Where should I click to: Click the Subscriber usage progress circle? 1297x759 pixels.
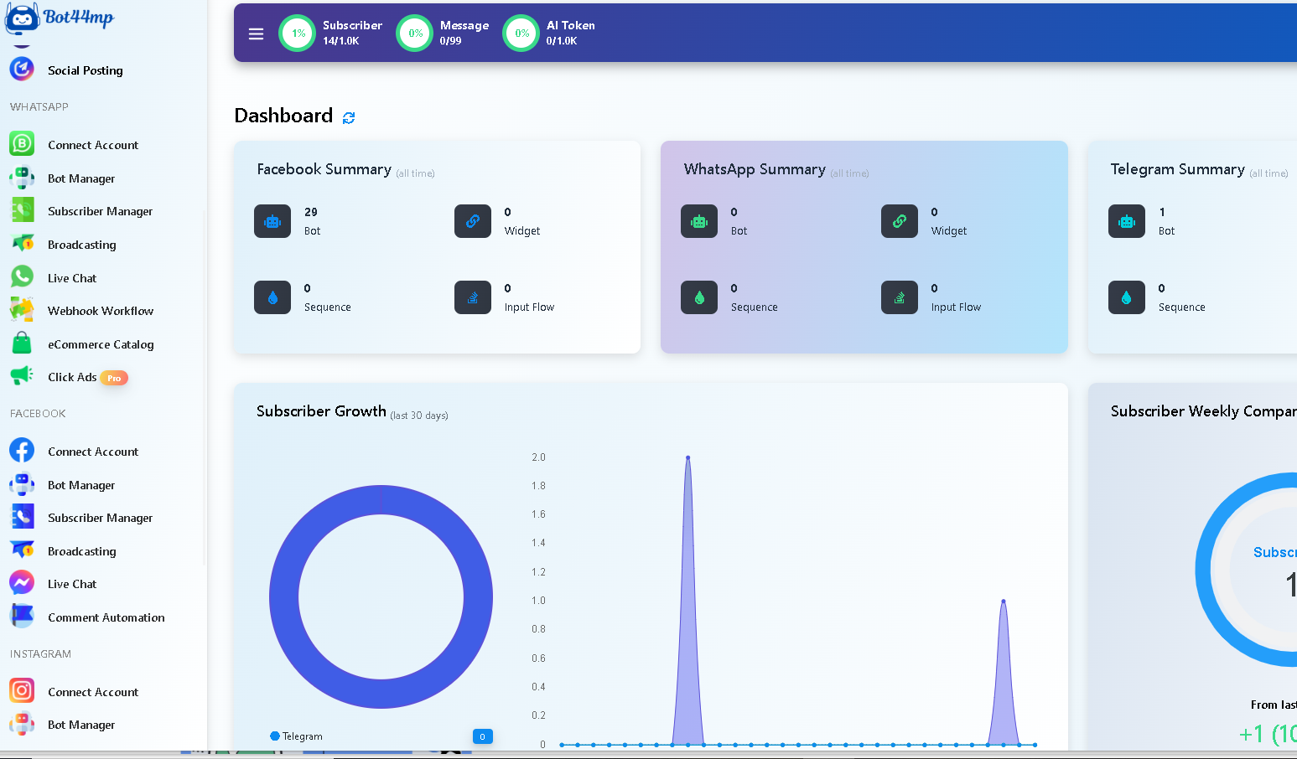(297, 34)
